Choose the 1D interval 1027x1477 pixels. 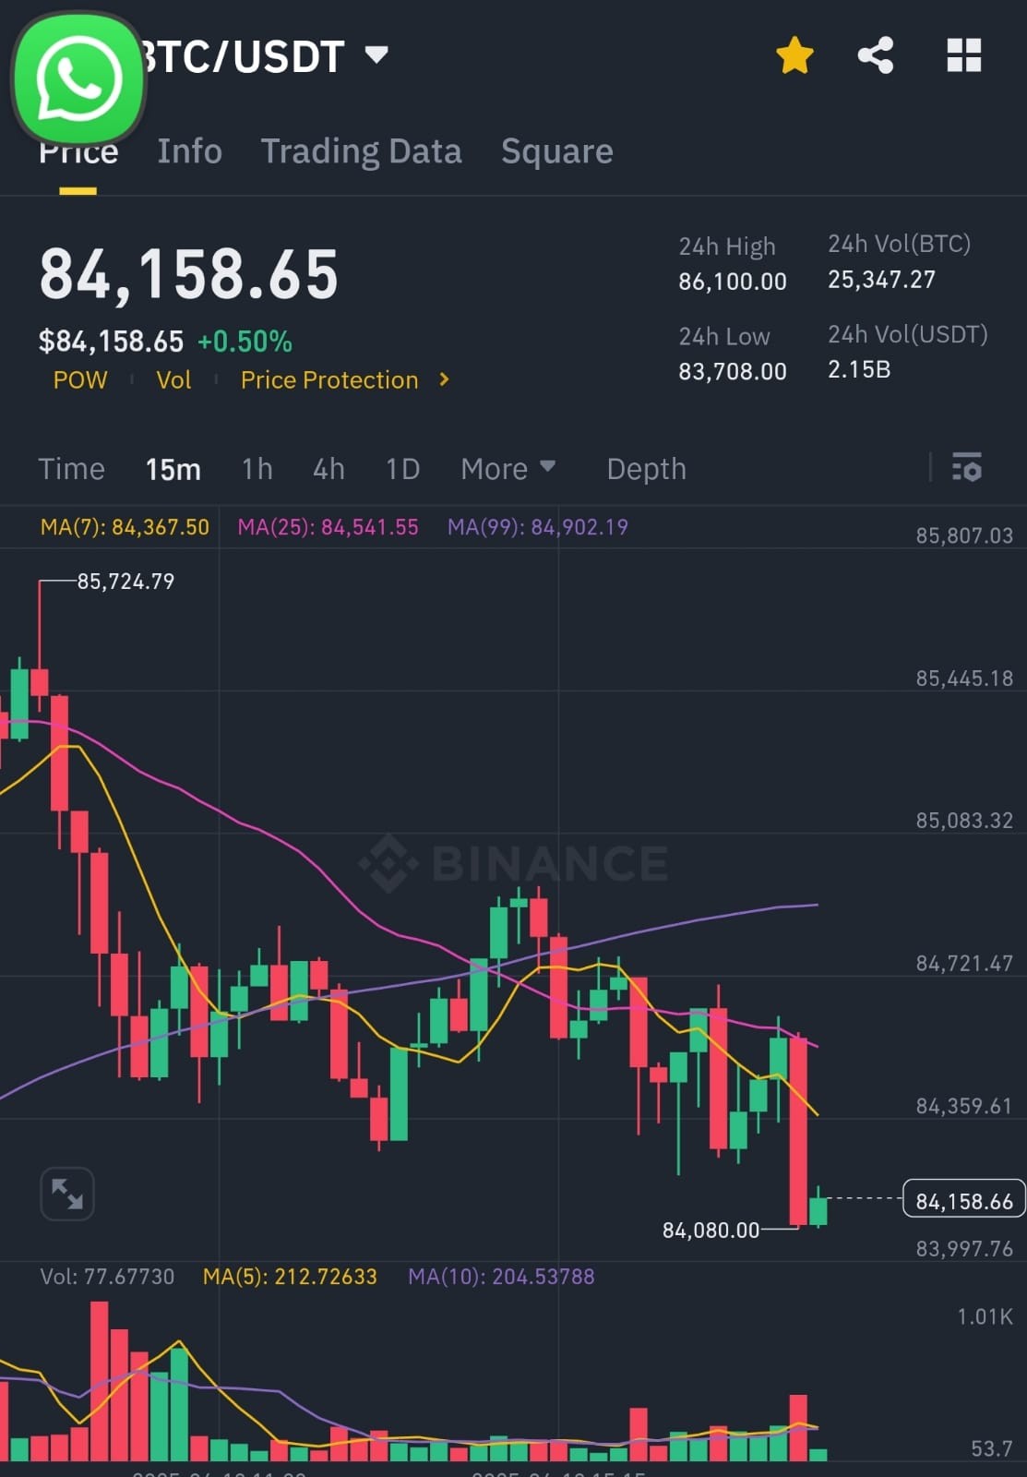[x=402, y=469]
